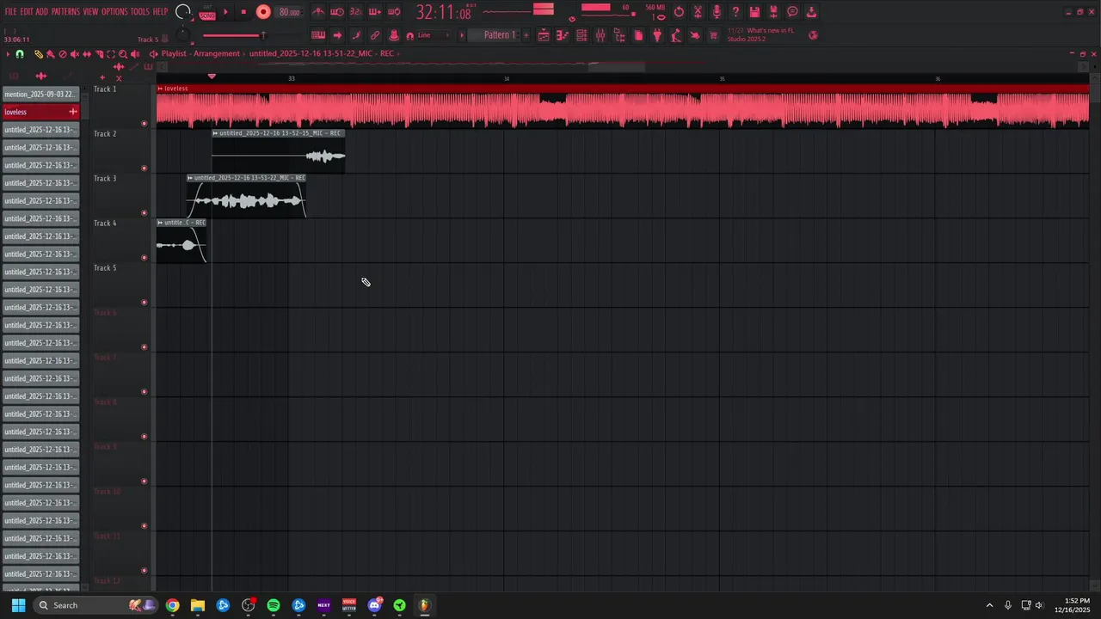Open the Channel Rack icon

click(x=581, y=35)
